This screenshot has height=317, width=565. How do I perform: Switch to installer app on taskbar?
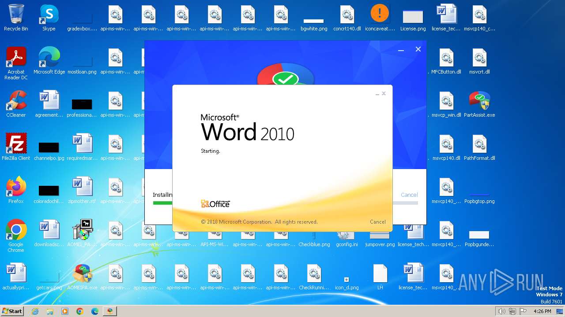tap(110, 311)
